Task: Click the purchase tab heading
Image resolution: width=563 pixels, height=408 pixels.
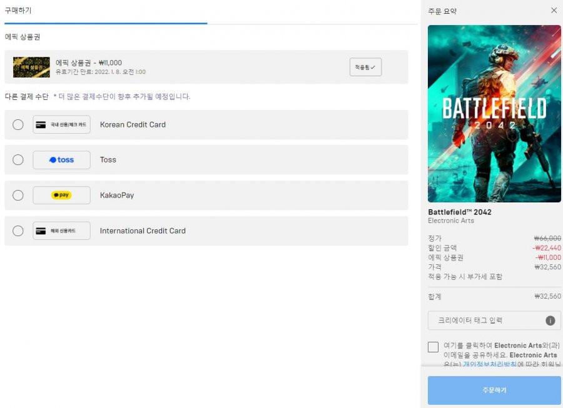Action: tap(18, 11)
